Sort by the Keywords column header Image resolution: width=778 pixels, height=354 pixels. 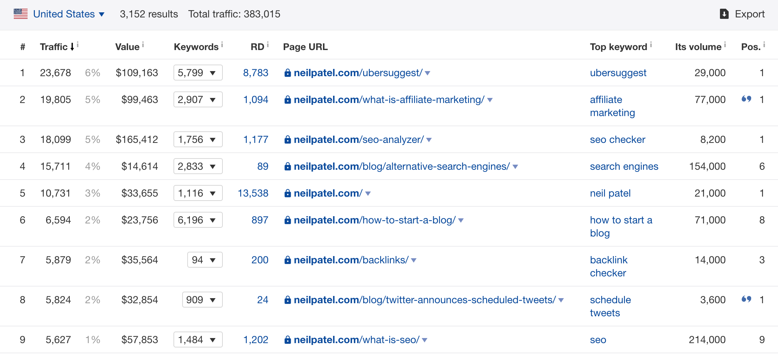196,47
